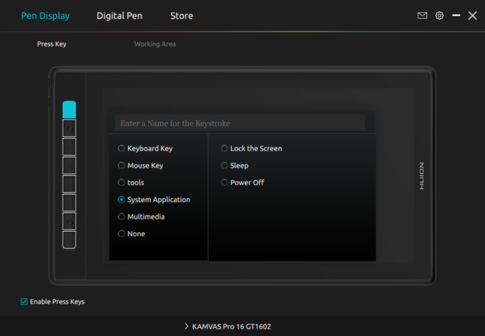
Task: Select the sixth press key on tablet
Action: [69, 203]
